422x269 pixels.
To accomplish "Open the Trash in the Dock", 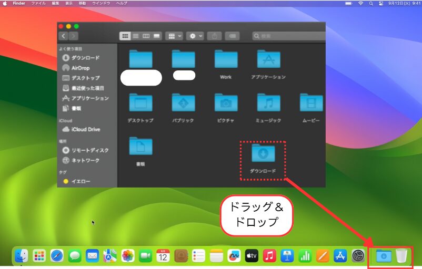I will [401, 256].
